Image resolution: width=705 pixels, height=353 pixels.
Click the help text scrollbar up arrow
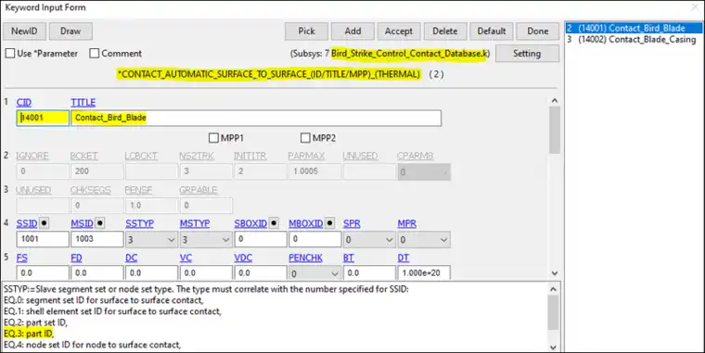[x=554, y=289]
